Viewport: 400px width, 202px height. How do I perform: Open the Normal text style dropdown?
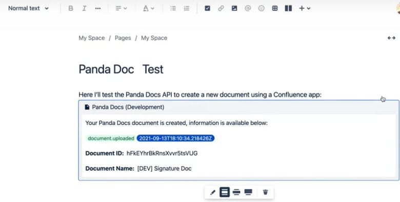(x=28, y=8)
